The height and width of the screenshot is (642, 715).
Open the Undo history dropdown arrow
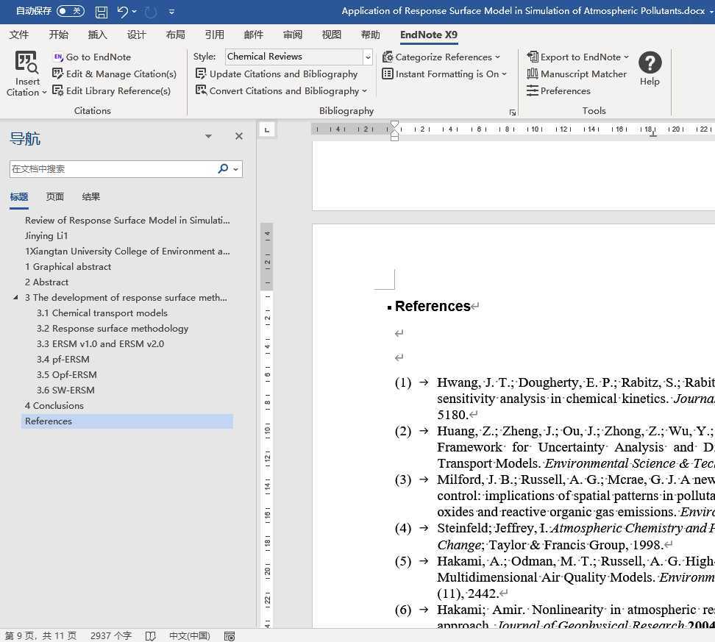(135, 12)
